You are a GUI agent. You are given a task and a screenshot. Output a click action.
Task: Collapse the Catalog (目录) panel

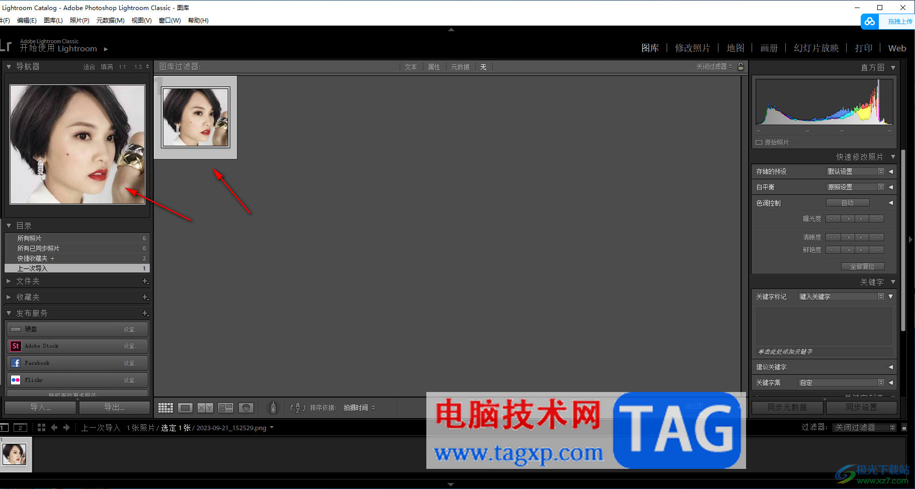9,226
